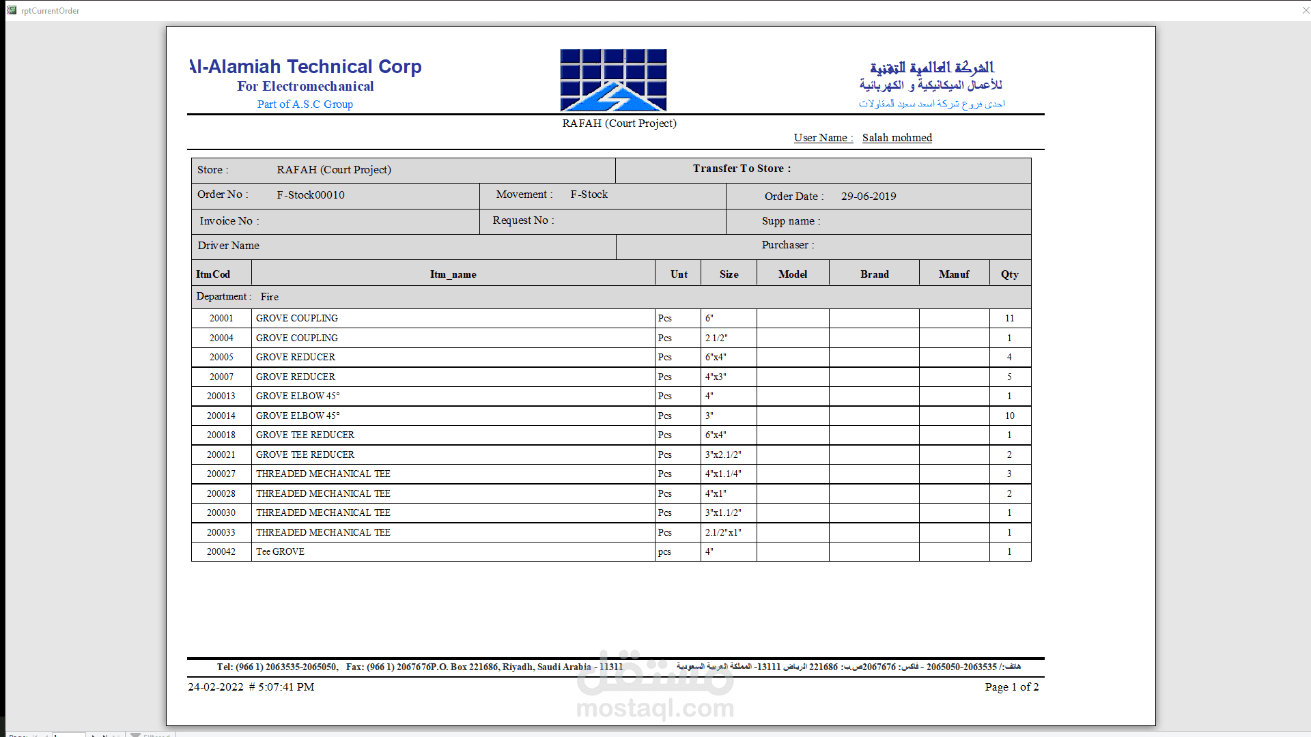Screen dimensions: 1311x737
Task: Click the Tee GROVE item row
Action: 280,551
